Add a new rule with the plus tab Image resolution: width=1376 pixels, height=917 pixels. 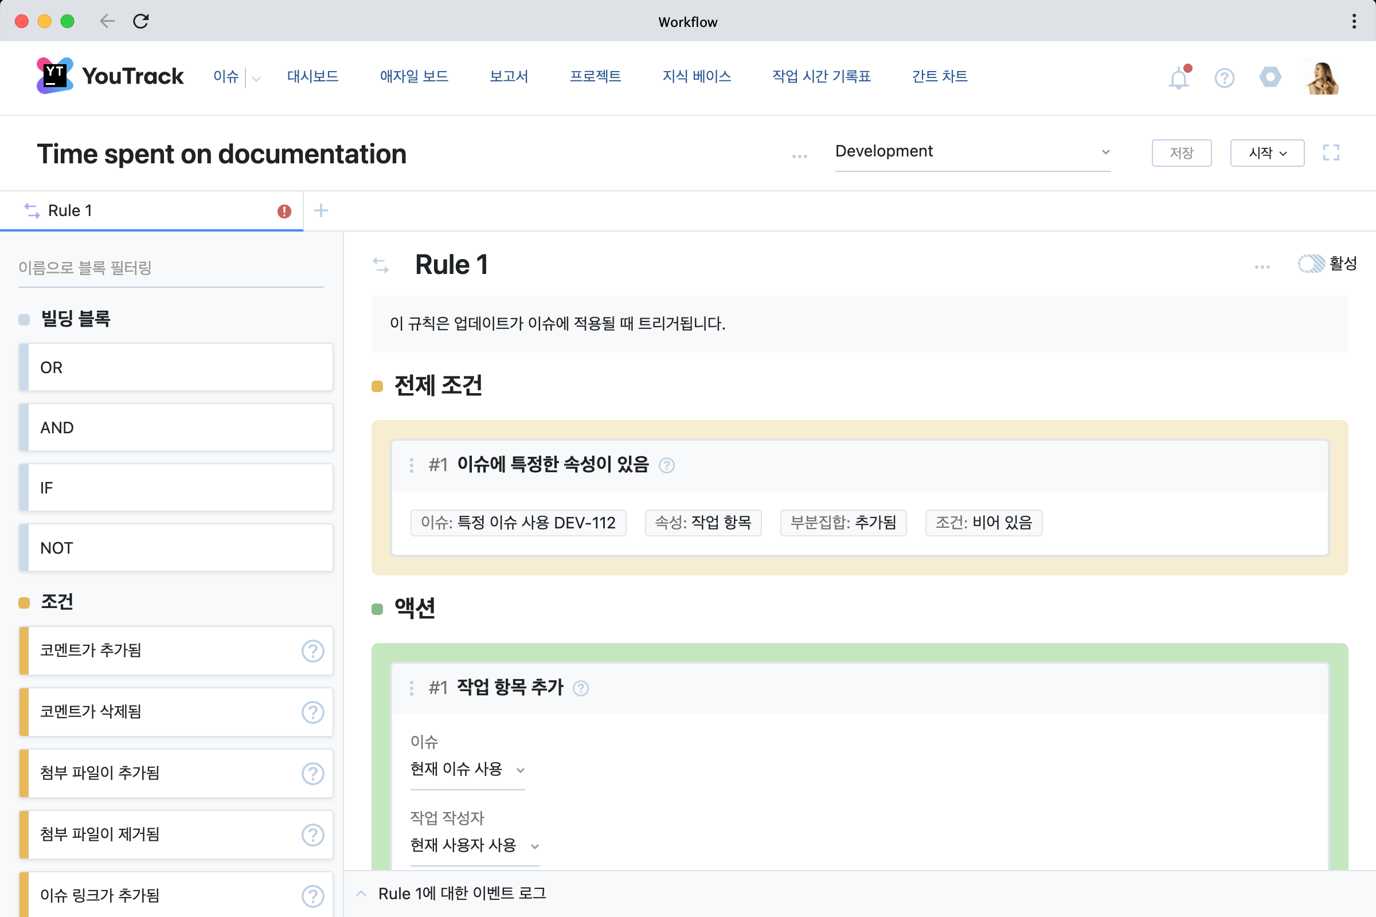[x=320, y=210]
